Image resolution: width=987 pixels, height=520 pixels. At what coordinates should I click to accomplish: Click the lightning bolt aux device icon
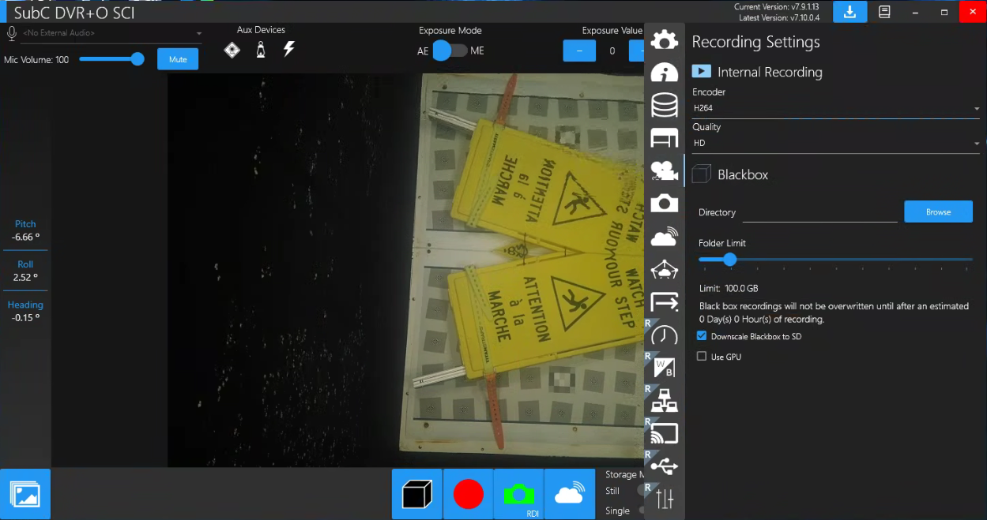[x=289, y=50]
